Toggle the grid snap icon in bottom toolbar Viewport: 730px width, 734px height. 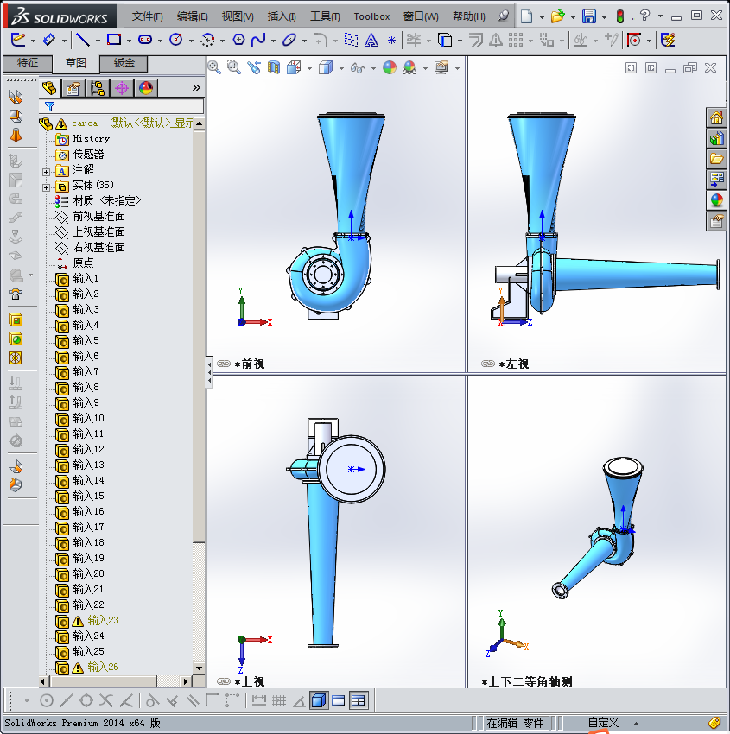coord(279,700)
